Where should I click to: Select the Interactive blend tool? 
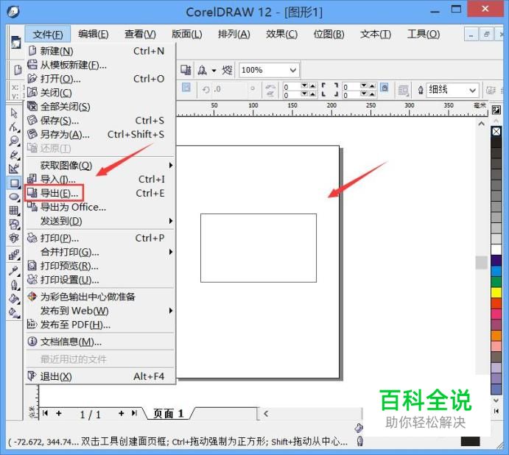[x=14, y=255]
